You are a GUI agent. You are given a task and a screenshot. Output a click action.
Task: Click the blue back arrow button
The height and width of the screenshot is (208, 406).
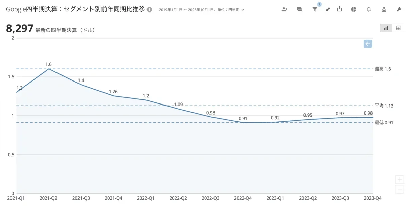pos(368,44)
